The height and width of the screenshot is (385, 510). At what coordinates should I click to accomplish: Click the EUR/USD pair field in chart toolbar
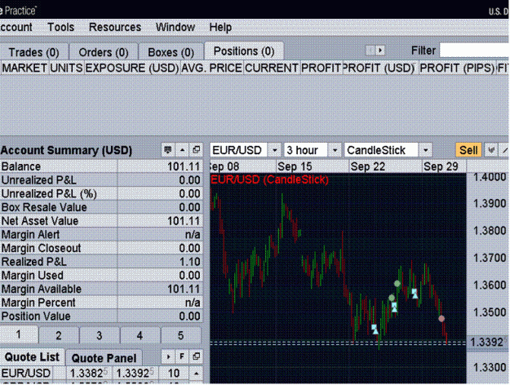pos(239,150)
